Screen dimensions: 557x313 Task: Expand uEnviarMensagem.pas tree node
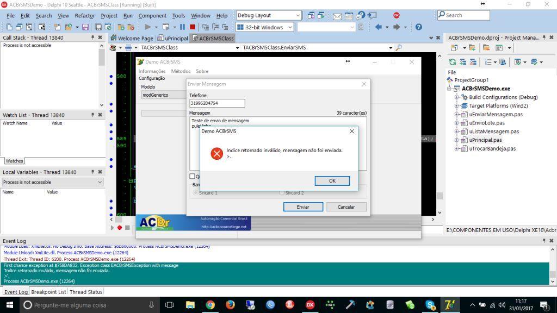tap(457, 114)
